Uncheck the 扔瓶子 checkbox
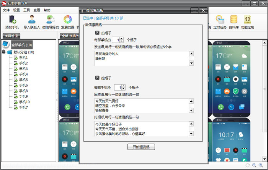The image size is (268, 170). [97, 33]
